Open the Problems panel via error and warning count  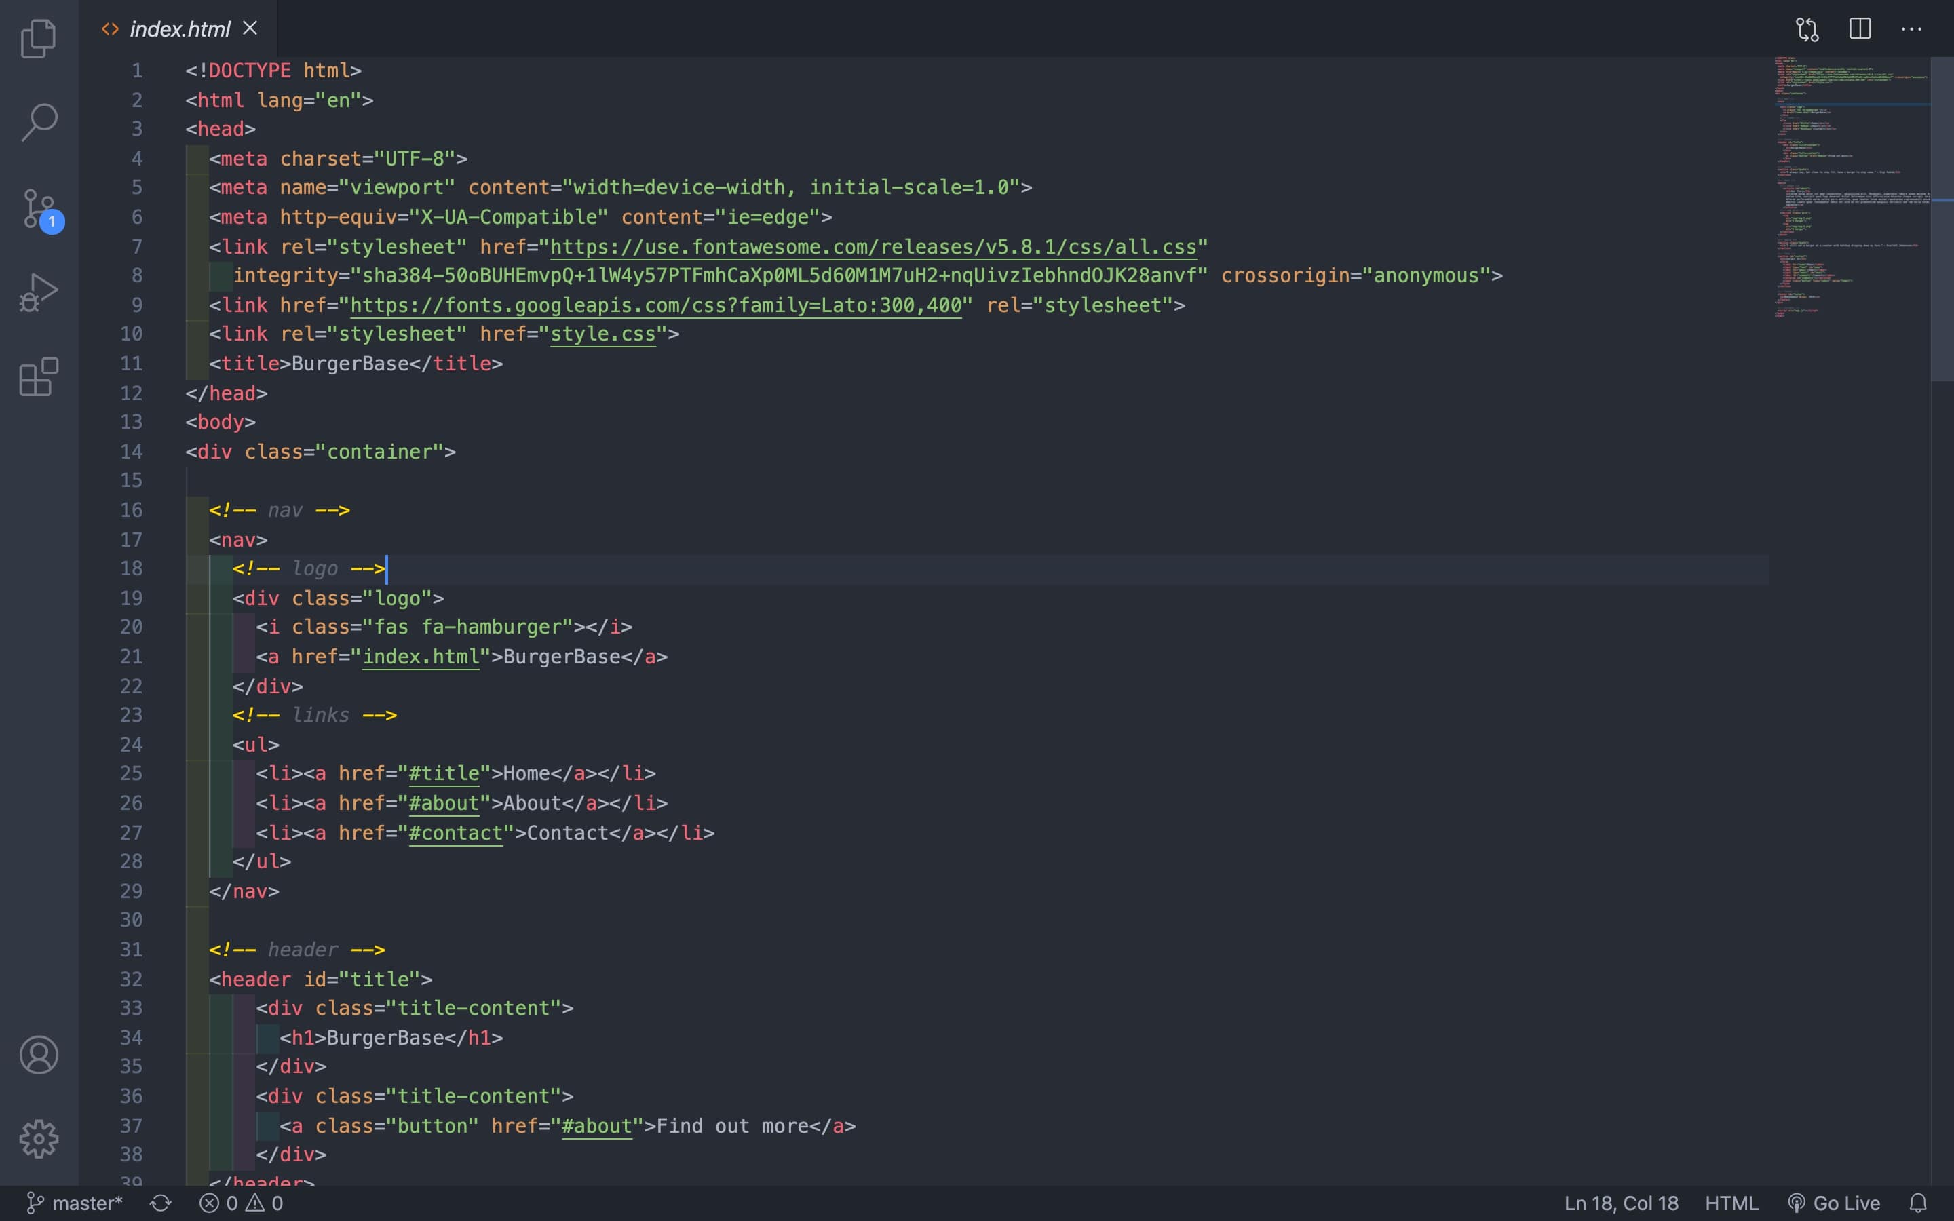241,1203
